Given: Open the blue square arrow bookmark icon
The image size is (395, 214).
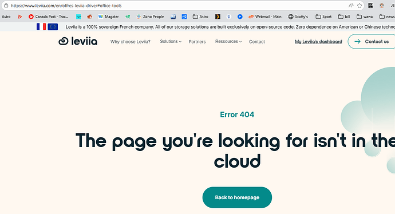Looking at the screenshot, I should (184, 17).
